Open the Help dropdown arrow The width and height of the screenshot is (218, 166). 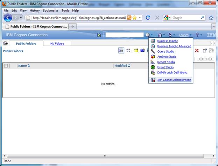pyautogui.click(x=201, y=35)
